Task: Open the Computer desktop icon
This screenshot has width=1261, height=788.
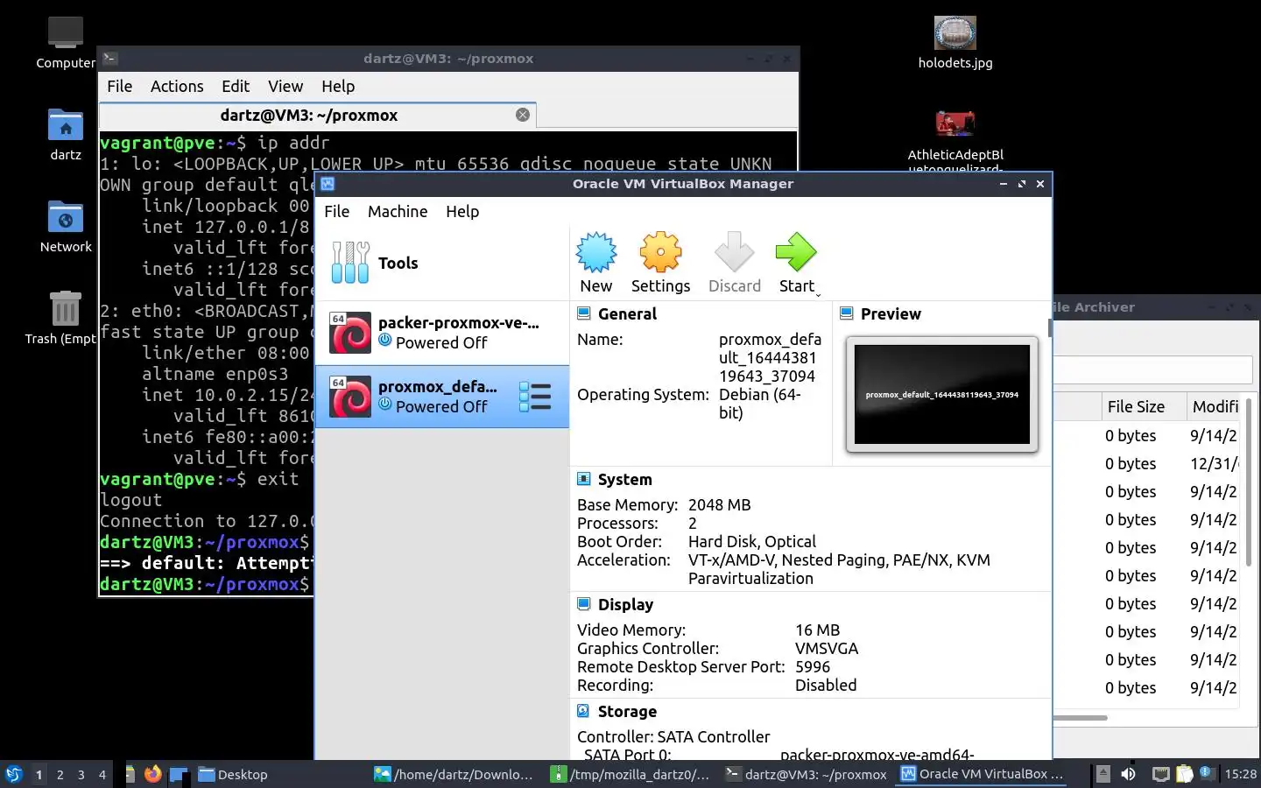Action: tap(66, 33)
